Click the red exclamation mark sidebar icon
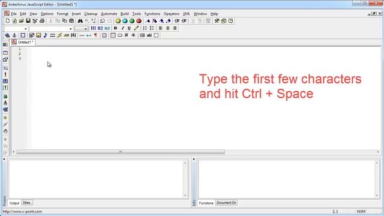Image resolution: width=384 pixels, height=216 pixels. click(5, 74)
